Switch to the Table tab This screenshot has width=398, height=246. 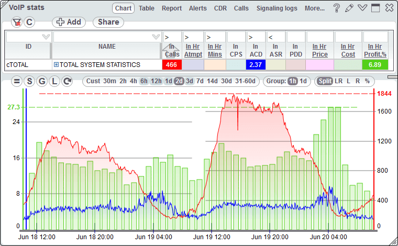click(147, 8)
